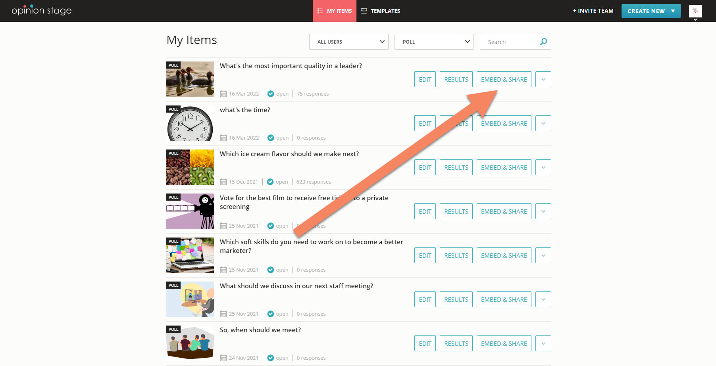Open the film camera poll thumbnail
This screenshot has height=366, width=716.
click(190, 211)
